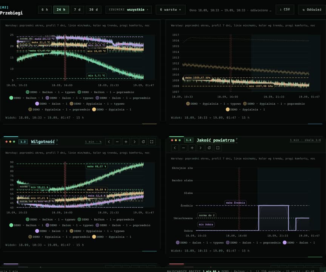Open the Wilgotność chart in fullscreen
Screen dimensions: 326x272
152,142
